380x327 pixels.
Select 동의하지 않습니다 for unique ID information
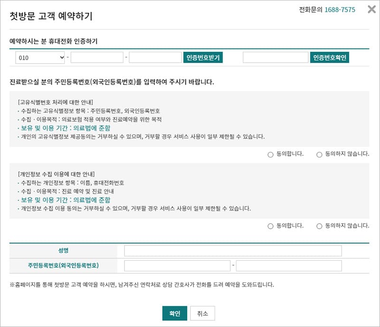tap(319, 154)
